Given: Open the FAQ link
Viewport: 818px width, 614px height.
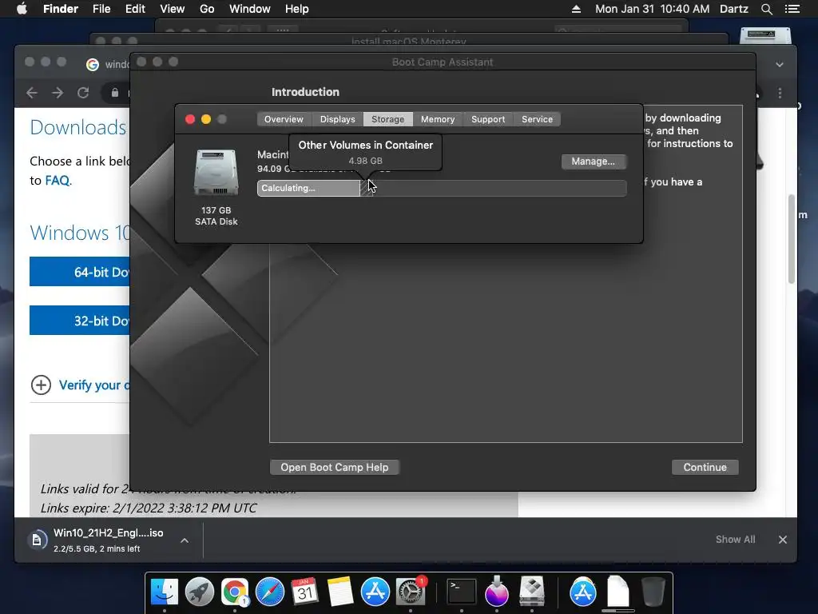Looking at the screenshot, I should pos(57,180).
